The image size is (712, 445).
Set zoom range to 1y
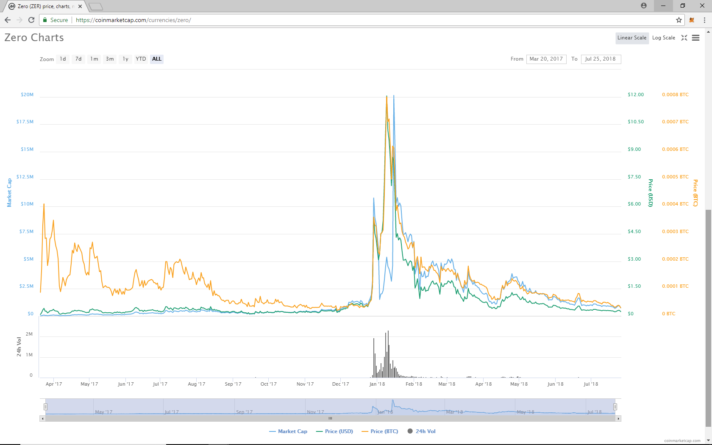(x=125, y=59)
